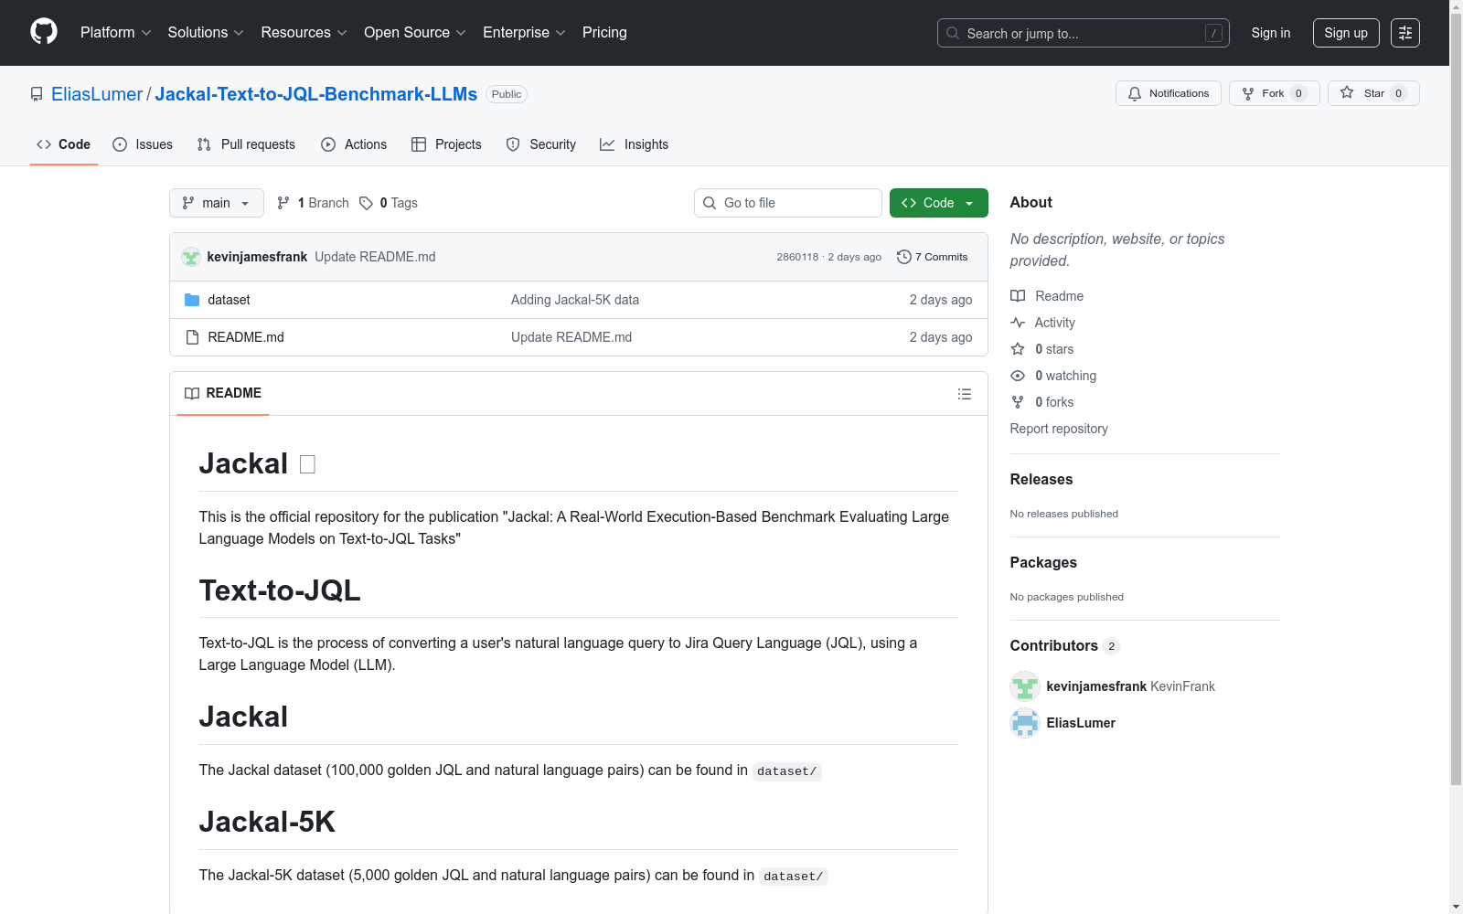Click the git branch icon in main selector
Screen dimensions: 1463x914
188,203
